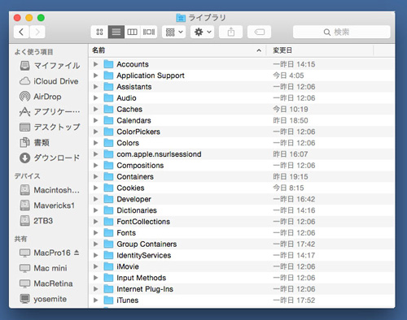Sort by the 変更日 column header
This screenshot has width=407, height=320.
click(320, 50)
